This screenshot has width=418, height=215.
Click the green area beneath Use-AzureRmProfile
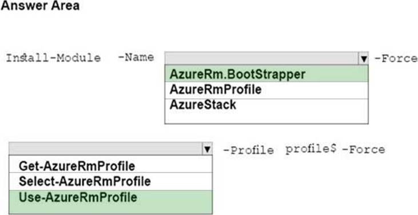[x=110, y=209]
